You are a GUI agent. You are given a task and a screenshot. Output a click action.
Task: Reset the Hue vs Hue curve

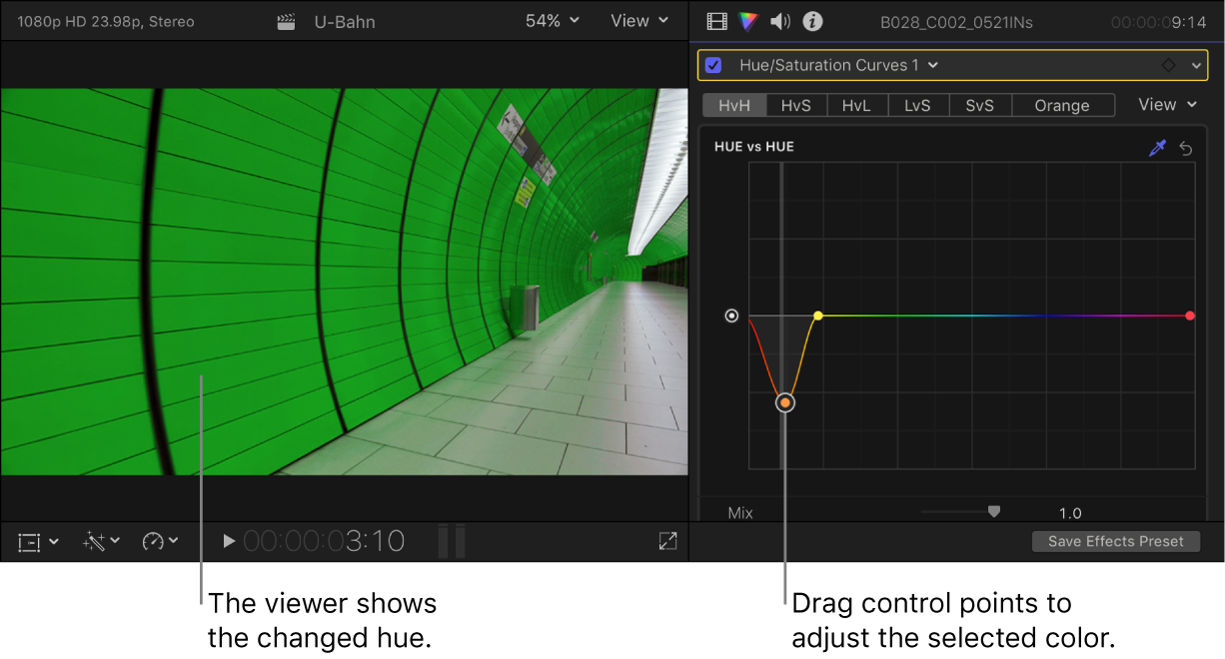tap(1185, 148)
